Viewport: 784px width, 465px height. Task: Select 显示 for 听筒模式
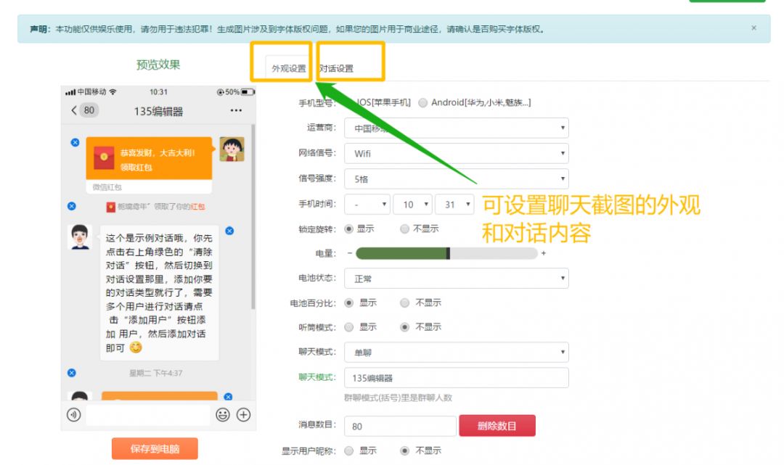point(349,327)
